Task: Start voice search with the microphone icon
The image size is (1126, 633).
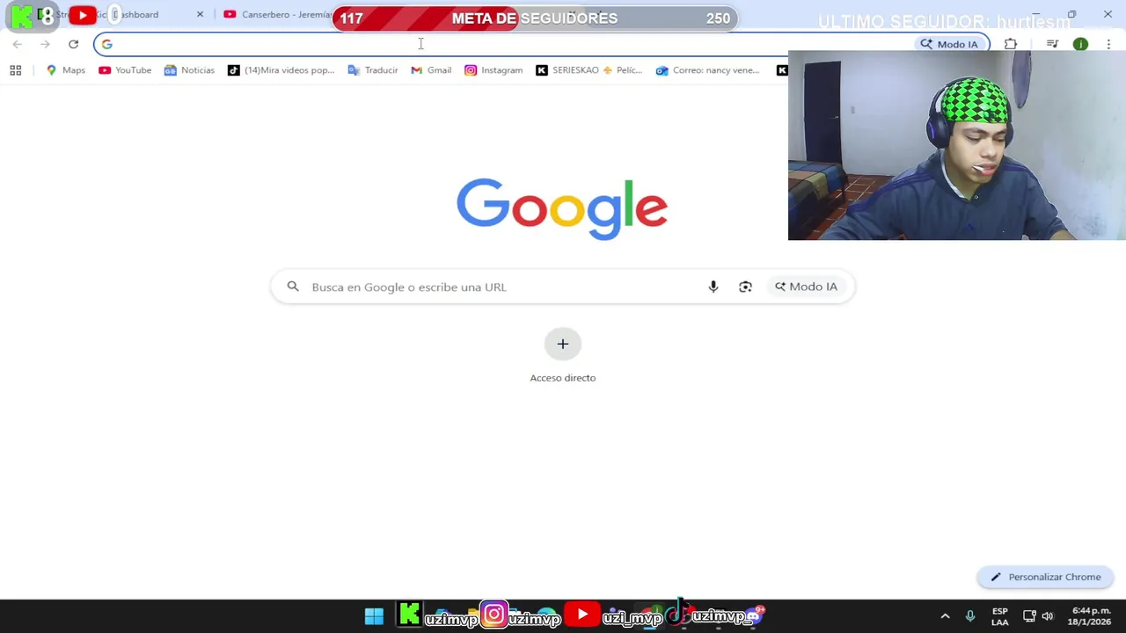Action: coord(713,287)
